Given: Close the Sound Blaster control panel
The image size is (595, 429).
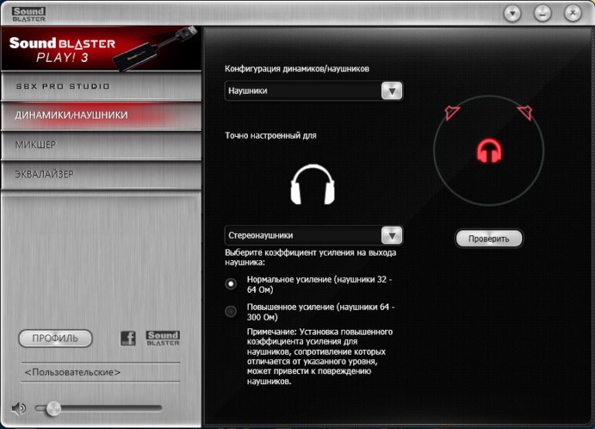Looking at the screenshot, I should [x=573, y=14].
